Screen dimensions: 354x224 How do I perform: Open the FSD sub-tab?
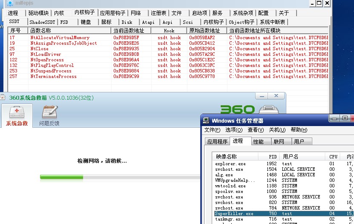[64, 22]
